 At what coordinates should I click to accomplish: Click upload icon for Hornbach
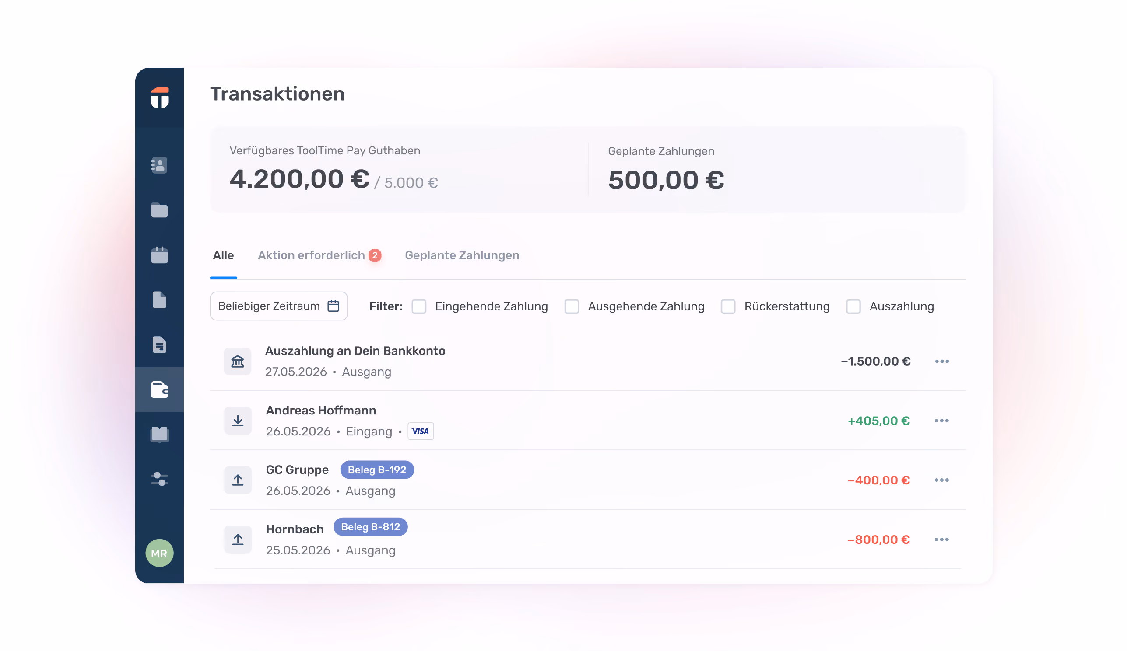coord(238,540)
